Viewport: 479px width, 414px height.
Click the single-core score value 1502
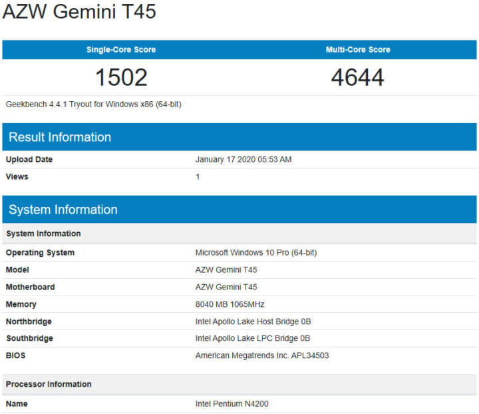click(x=121, y=78)
